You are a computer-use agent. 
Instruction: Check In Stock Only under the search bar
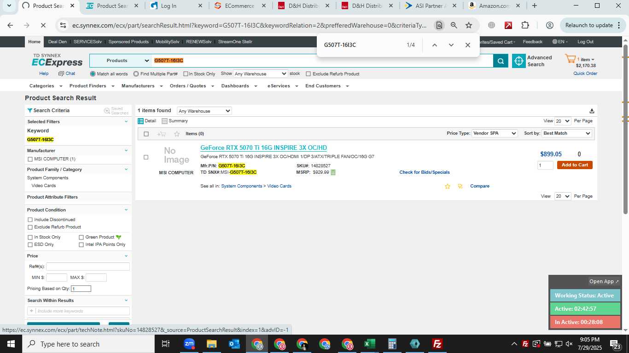coord(186,74)
